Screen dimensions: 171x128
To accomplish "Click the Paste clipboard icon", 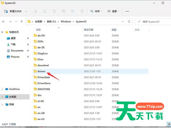I will pos(54,11).
